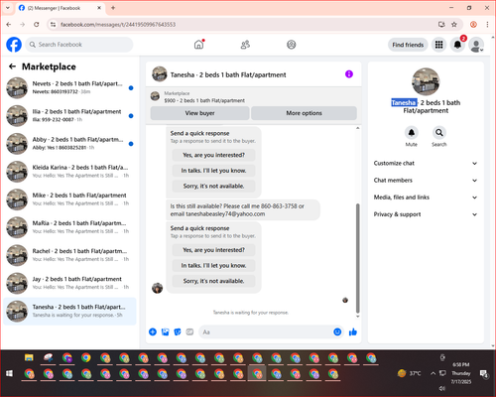
Task: Send bottom 'Sorry, it's not available.' reply
Action: [x=213, y=281]
